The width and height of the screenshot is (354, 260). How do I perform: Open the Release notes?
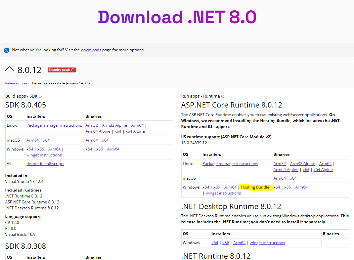(16, 83)
